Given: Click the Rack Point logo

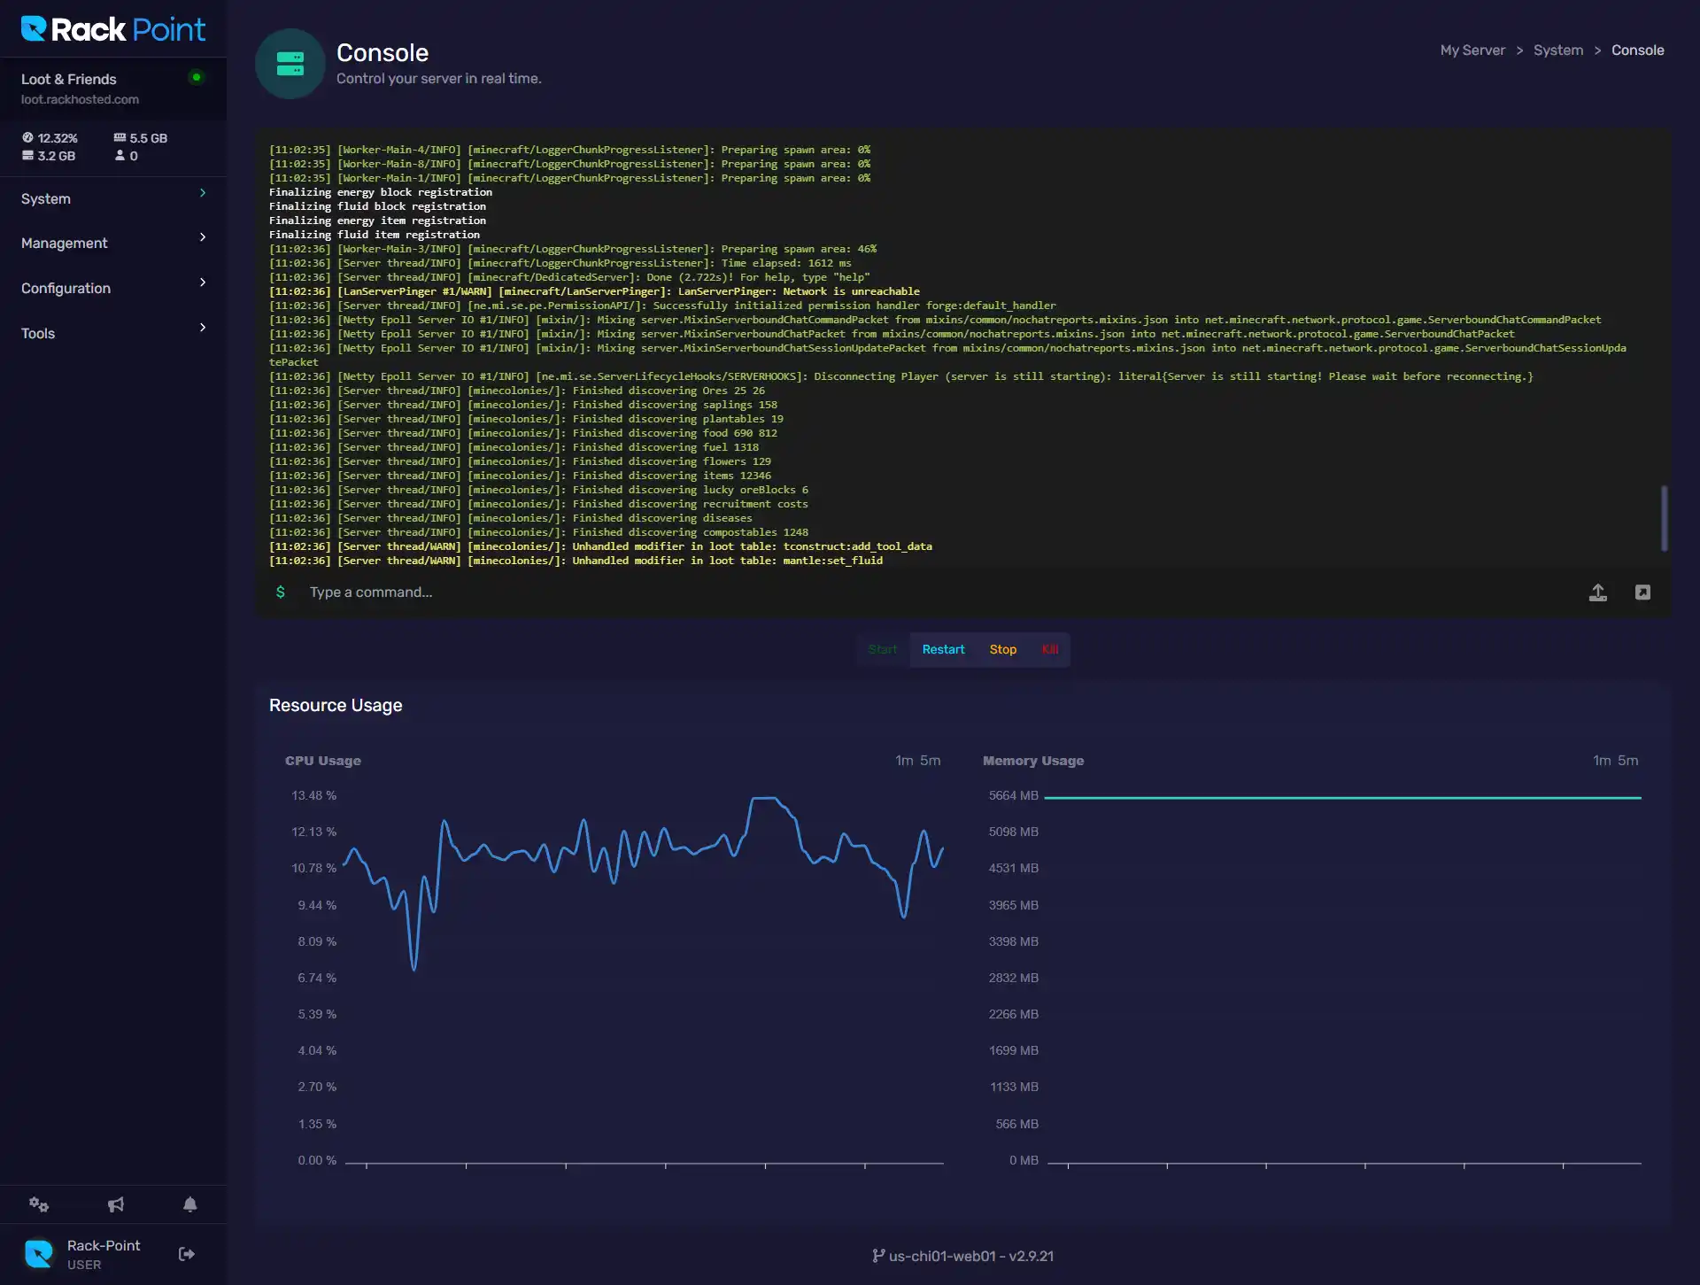Looking at the screenshot, I should [x=112, y=29].
